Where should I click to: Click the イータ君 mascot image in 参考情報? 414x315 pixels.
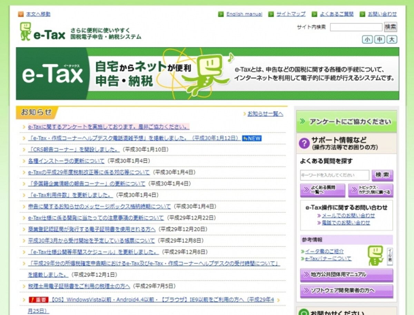coord(376,255)
